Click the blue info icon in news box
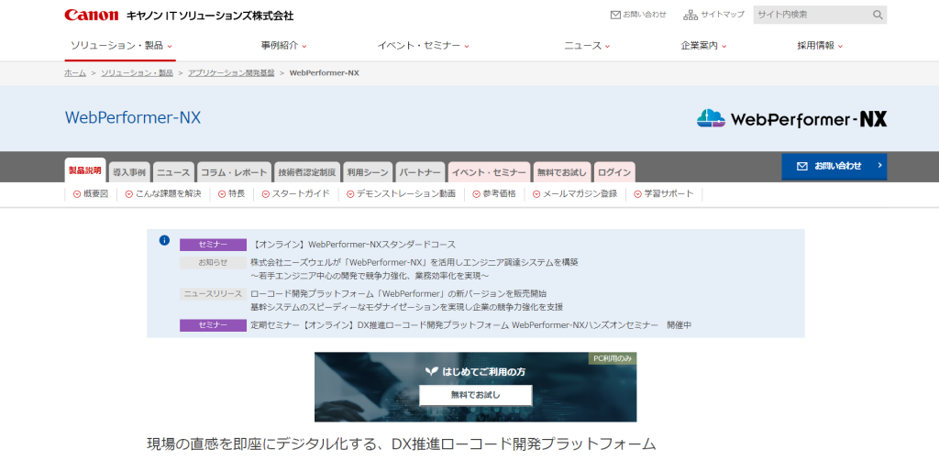939x460 pixels. 164,240
